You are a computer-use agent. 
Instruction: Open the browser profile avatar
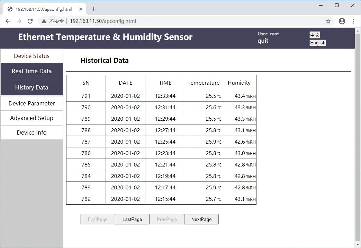click(342, 21)
